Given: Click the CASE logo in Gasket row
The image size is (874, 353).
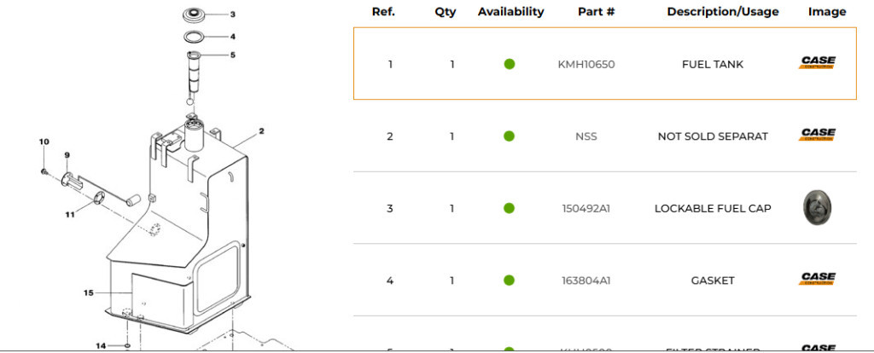Looking at the screenshot, I should [817, 278].
